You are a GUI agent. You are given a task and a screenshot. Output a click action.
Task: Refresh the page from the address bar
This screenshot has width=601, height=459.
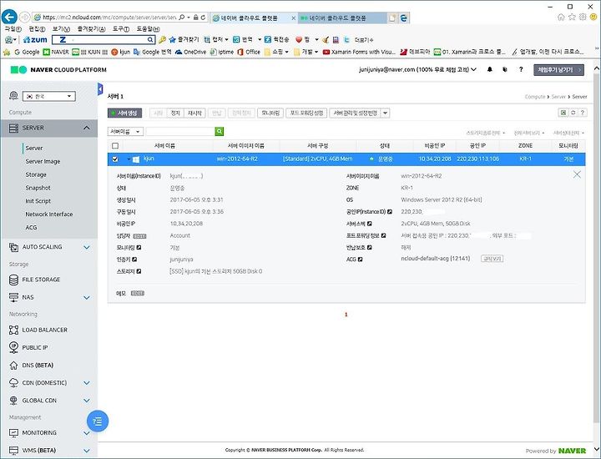point(203,18)
